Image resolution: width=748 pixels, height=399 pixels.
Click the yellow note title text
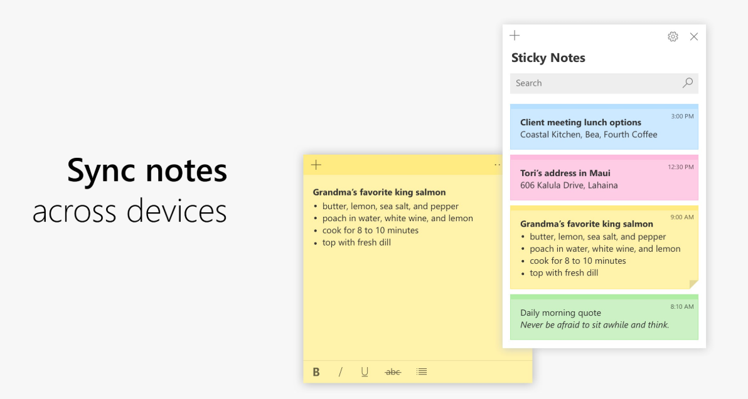tap(379, 192)
